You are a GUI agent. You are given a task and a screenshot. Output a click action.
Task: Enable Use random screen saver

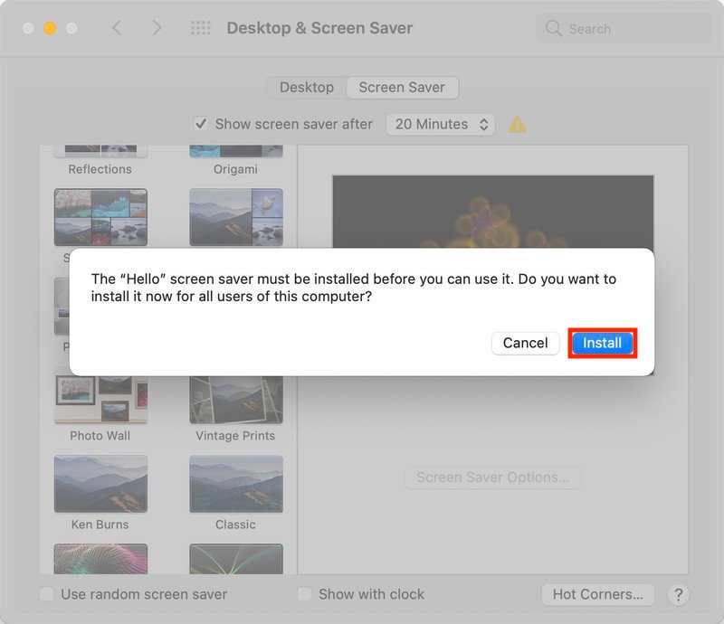click(x=47, y=594)
